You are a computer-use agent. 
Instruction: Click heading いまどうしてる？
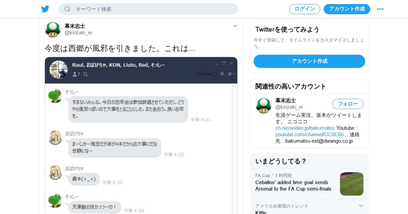281,161
